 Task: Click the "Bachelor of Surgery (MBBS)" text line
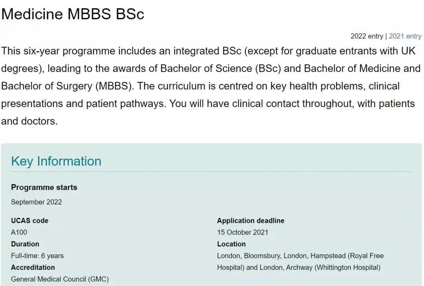[x=68, y=86]
